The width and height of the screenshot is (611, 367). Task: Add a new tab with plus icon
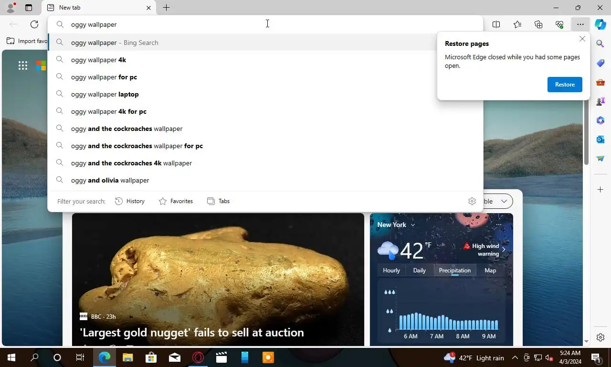tap(166, 8)
